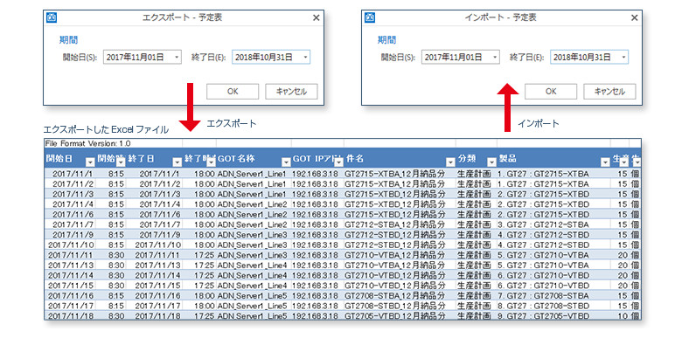Open the filter dropdown for the 開始時刻 column
682x338 pixels.
(121, 162)
